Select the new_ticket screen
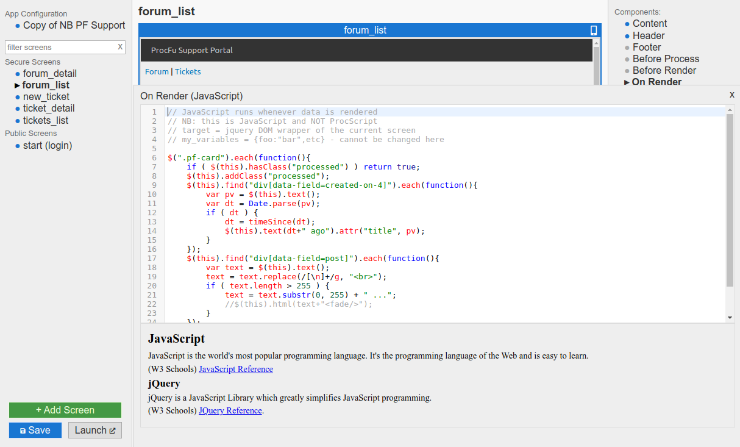 pyautogui.click(x=46, y=97)
